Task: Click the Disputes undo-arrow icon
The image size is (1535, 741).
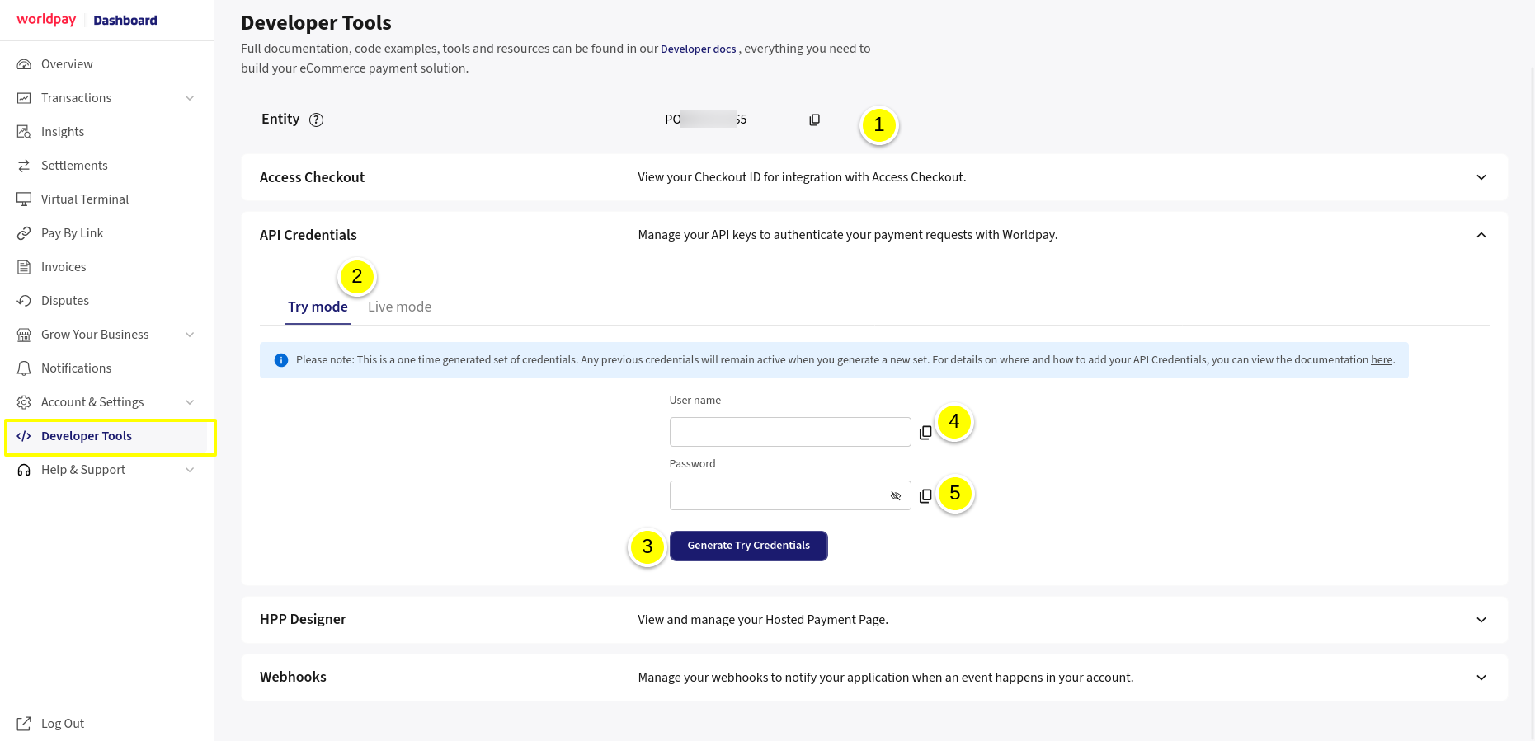Action: pyautogui.click(x=24, y=301)
